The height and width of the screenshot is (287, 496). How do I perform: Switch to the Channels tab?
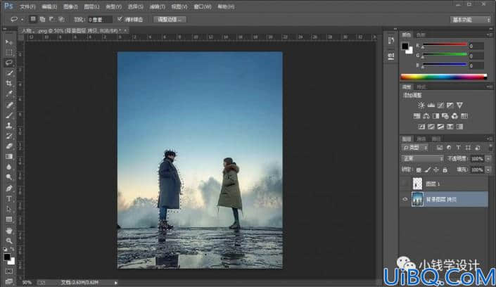tap(421, 139)
